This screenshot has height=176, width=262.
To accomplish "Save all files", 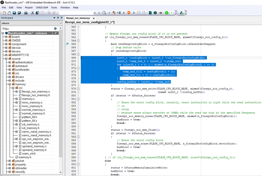I will click(x=19, y=13).
